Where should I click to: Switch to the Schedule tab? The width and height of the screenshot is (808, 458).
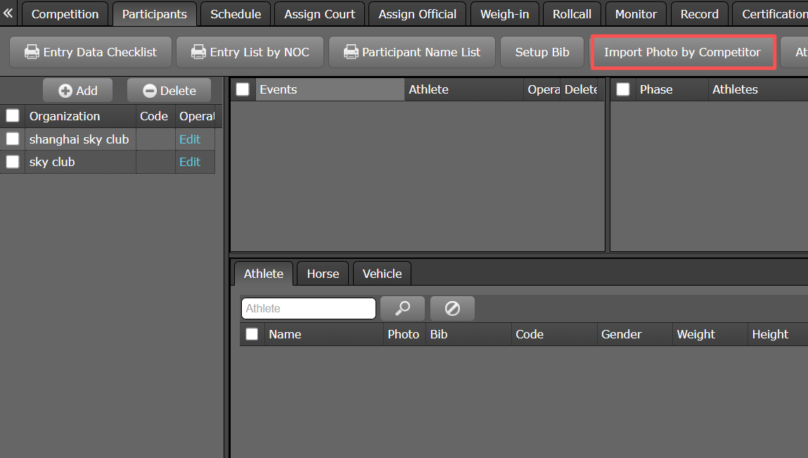click(x=236, y=14)
